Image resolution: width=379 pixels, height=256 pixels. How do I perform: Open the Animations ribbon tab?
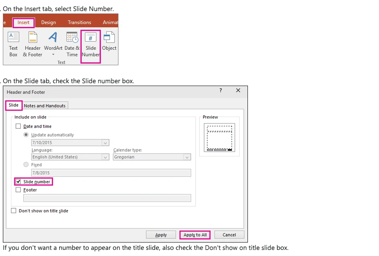click(110, 22)
